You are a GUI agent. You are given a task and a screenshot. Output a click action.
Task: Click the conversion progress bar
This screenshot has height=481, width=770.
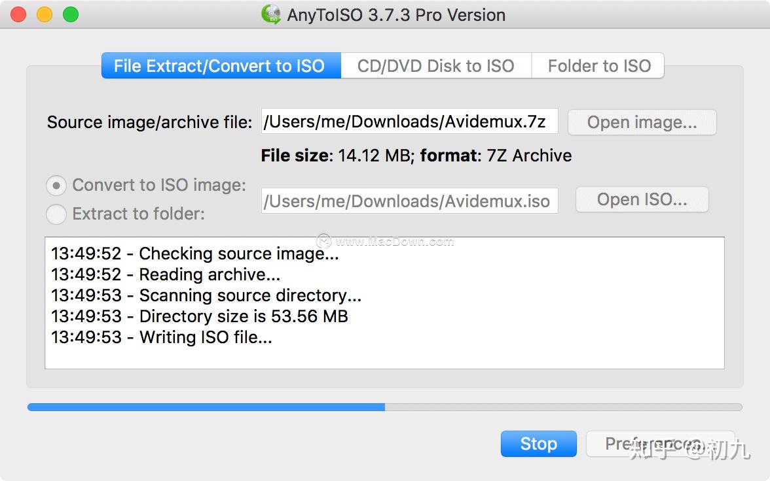pyautogui.click(x=385, y=406)
